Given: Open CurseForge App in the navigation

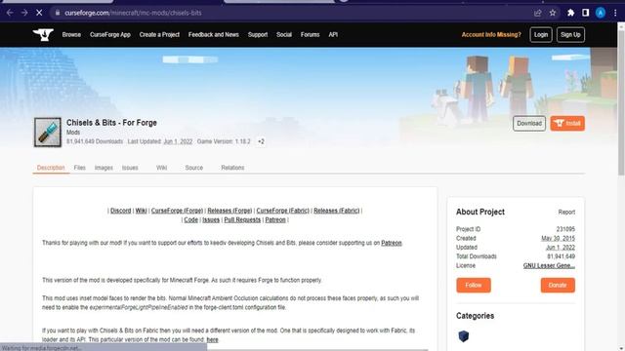Looking at the screenshot, I should (x=110, y=35).
